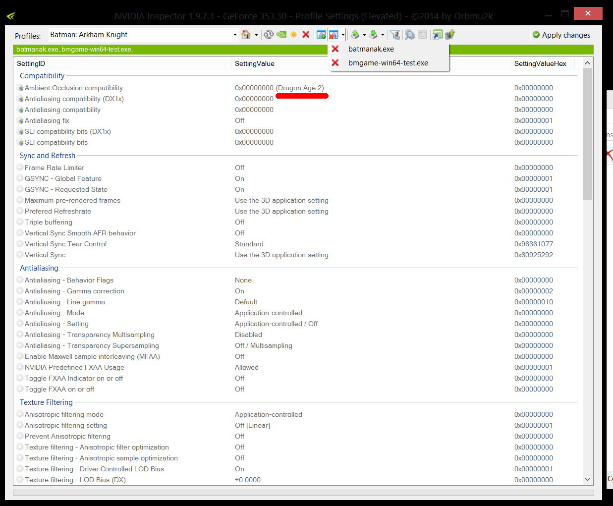This screenshot has height=506, width=613.
Task: Click the value 0x00000000 (Dragon Age 2)
Action: tap(279, 88)
